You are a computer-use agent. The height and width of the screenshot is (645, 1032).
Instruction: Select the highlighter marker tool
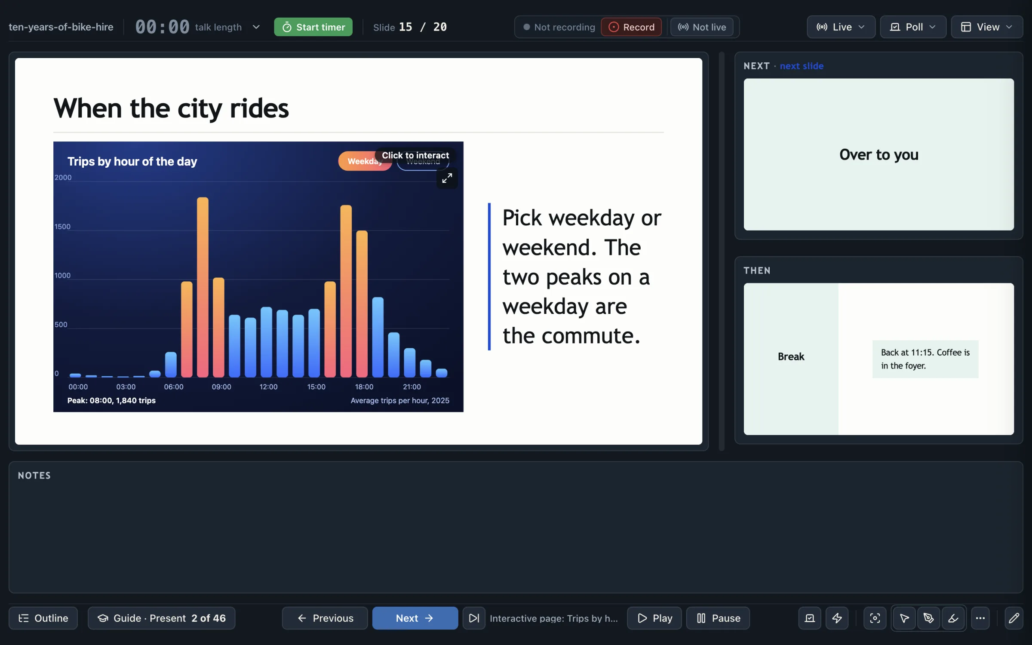953,618
